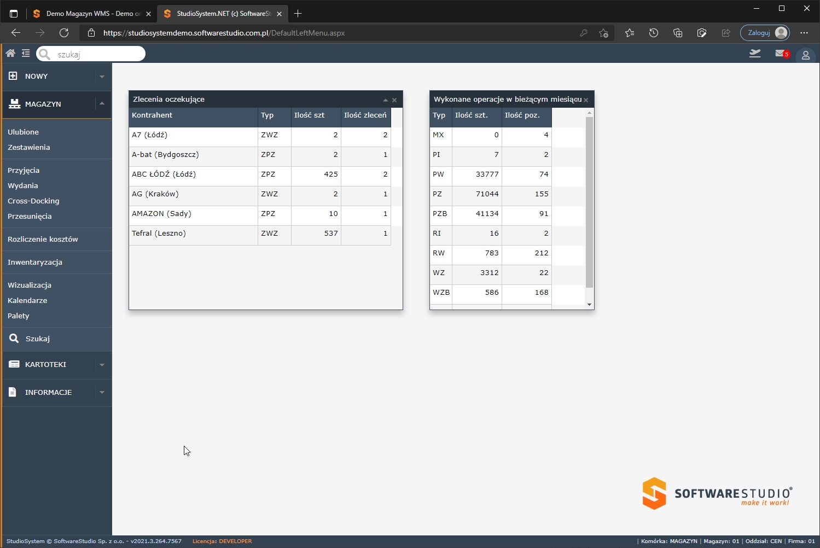Click the airplane icon in top bar
Image resolution: width=820 pixels, height=548 pixels.
pos(755,54)
